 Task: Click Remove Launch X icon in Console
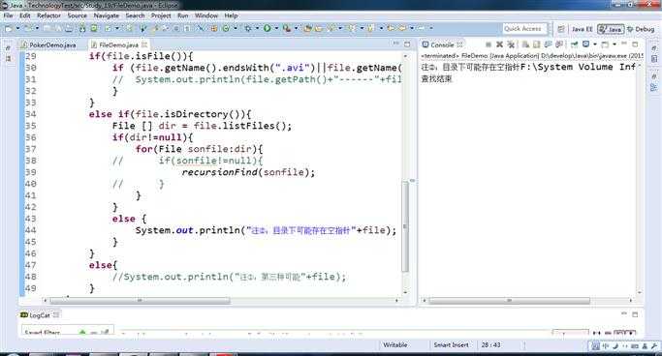click(499, 44)
